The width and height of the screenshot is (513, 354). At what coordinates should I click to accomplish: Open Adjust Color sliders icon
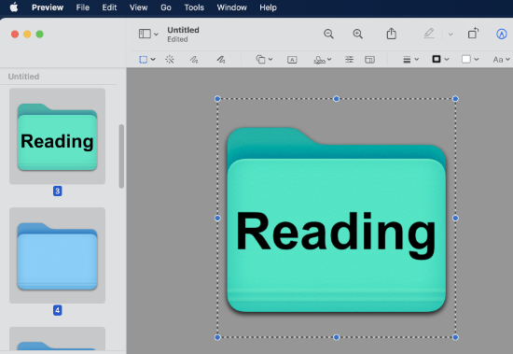click(349, 60)
